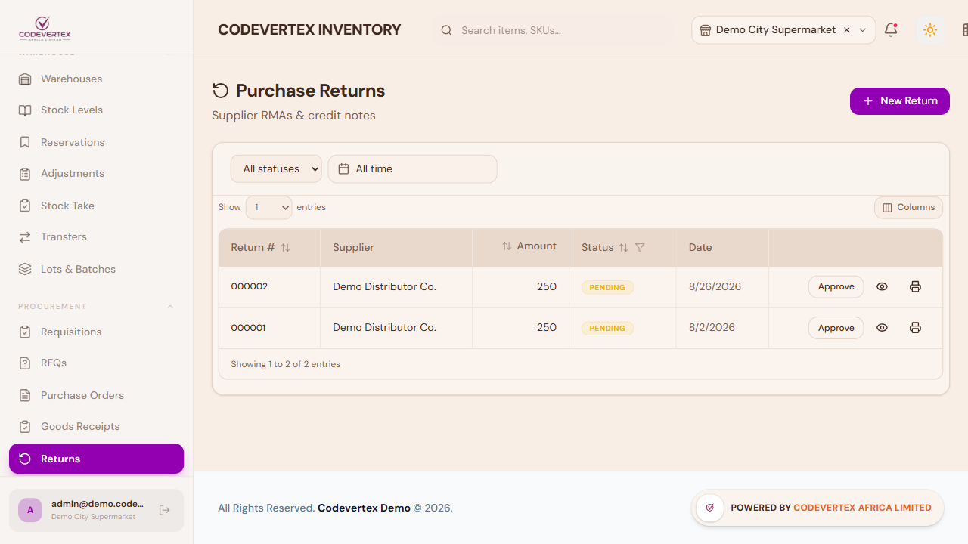Open Lots & Batches
968x544 pixels.
[x=96, y=269]
